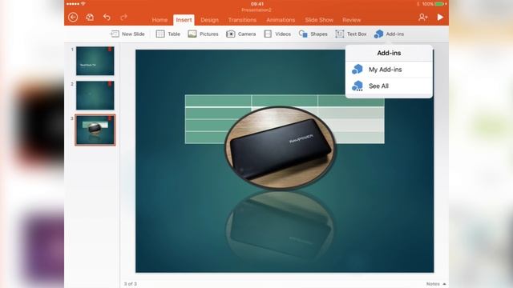Tap the battery indicator in status bar
The height and width of the screenshot is (288, 513).
click(x=439, y=4)
